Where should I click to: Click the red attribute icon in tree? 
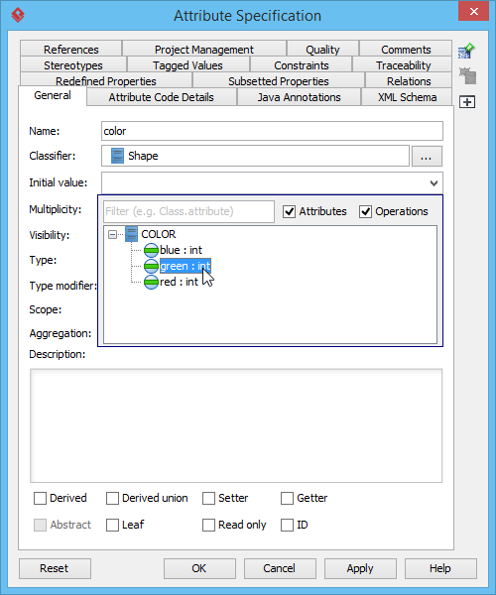(151, 282)
